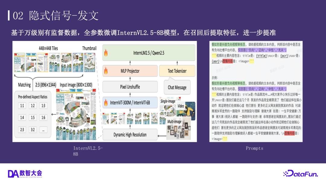The image size is (326, 183).
Task: Click the large input image of the stadium newspaper
Action: (x=76, y=114)
